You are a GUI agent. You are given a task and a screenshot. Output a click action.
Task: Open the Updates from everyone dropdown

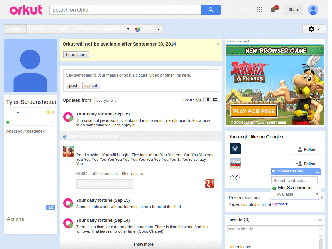[x=106, y=101]
